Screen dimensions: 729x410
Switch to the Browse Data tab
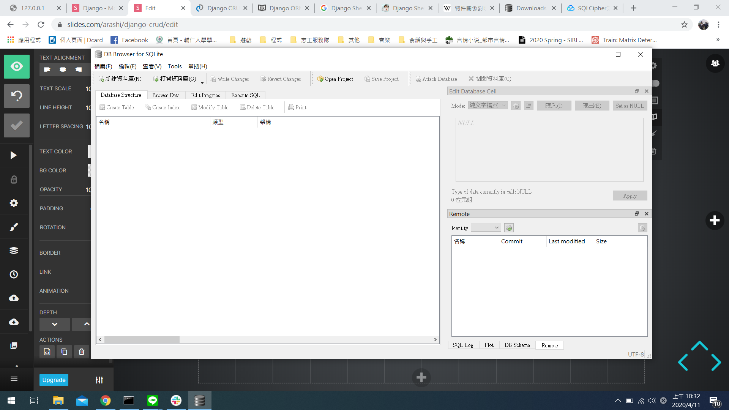pos(166,95)
